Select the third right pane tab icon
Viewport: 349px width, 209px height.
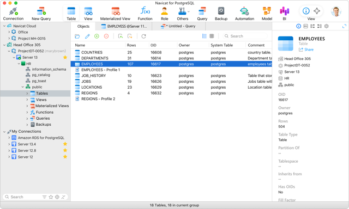pos(312,26)
